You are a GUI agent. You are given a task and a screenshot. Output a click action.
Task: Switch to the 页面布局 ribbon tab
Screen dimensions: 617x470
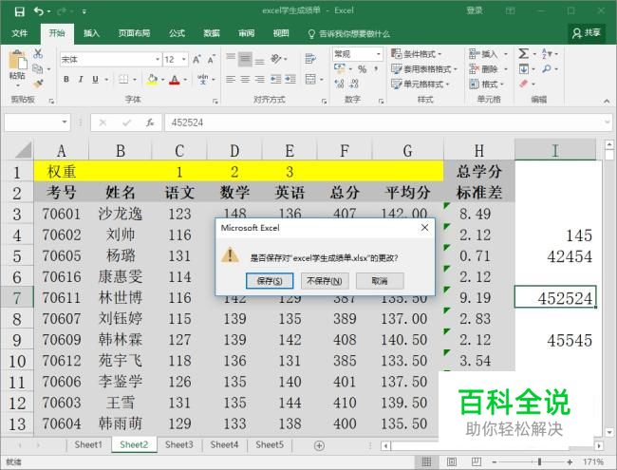134,33
